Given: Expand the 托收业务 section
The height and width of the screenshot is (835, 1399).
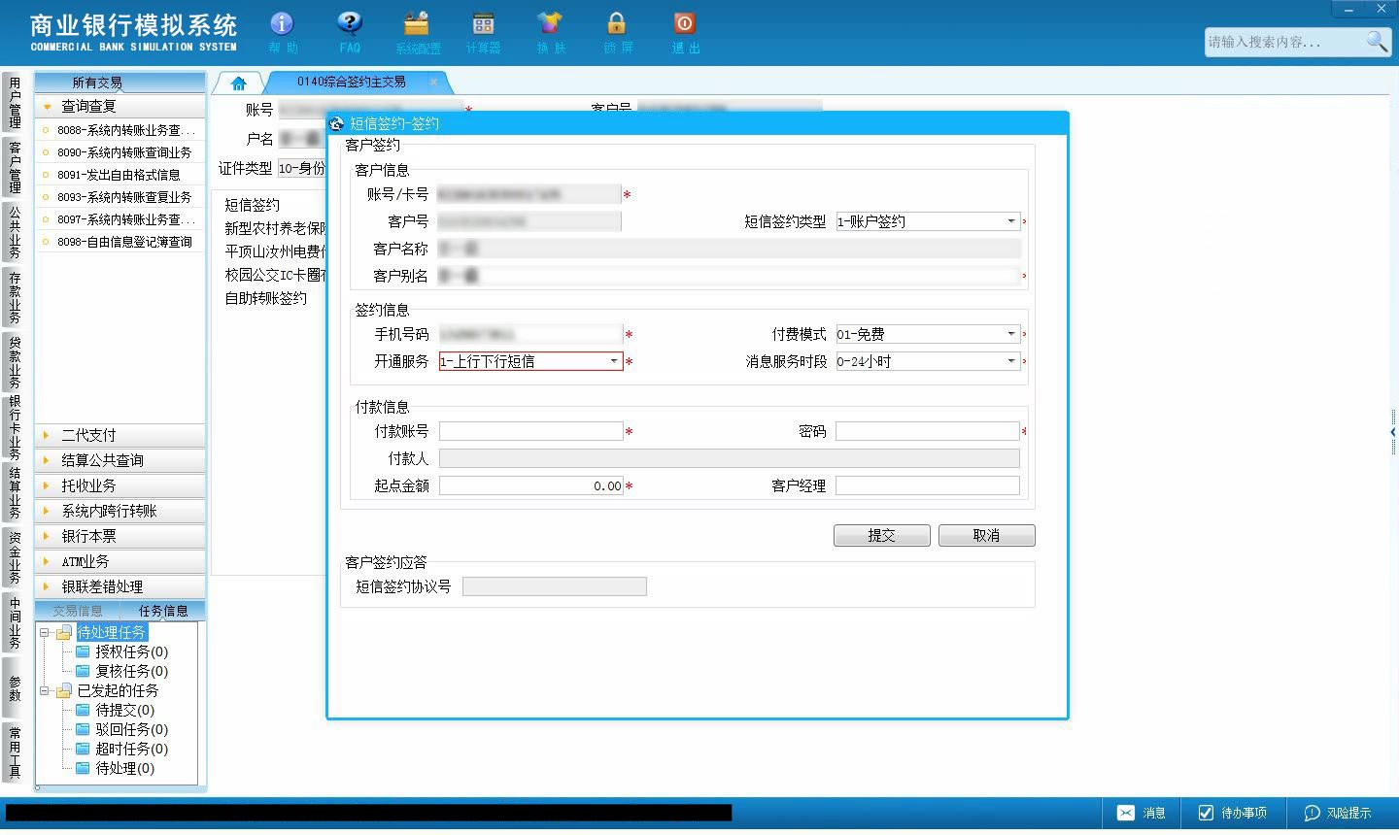Looking at the screenshot, I should click(x=120, y=485).
